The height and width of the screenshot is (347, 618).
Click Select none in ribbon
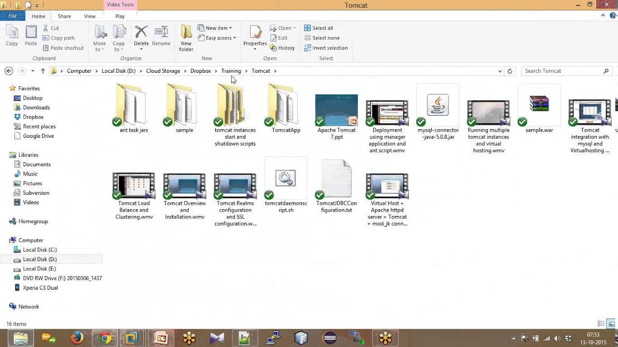pos(322,38)
